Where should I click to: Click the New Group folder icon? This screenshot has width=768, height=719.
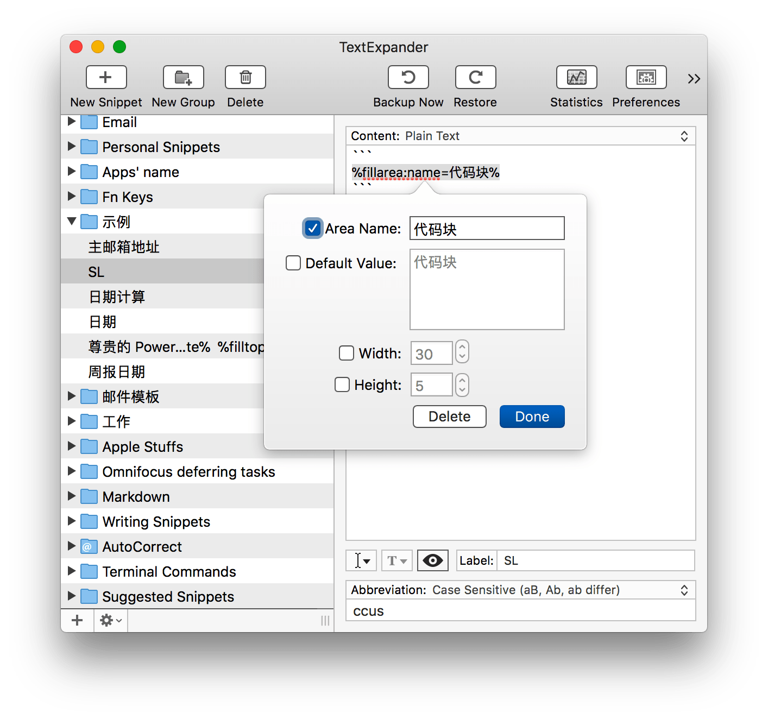click(x=184, y=78)
